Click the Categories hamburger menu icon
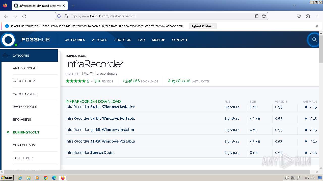The image size is (323, 181). (6, 56)
